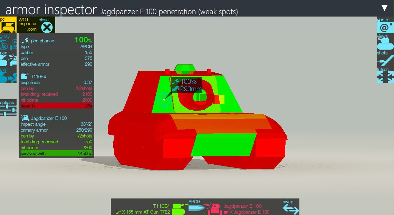Click the 'caliber' stat row
This screenshot has height=215, width=394.
point(56,52)
